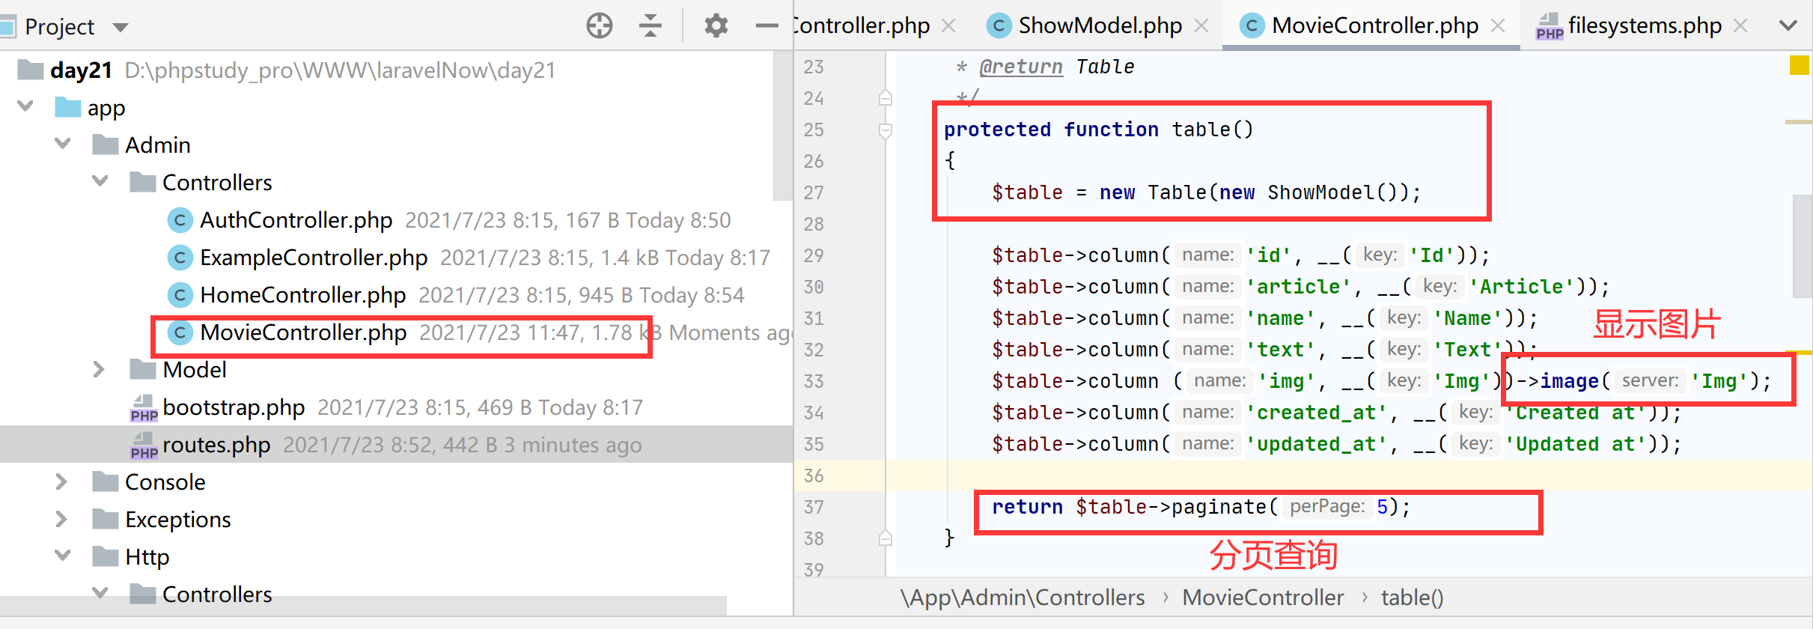
Task: Click MovieController in the breadcrumb bar
Action: (1263, 598)
